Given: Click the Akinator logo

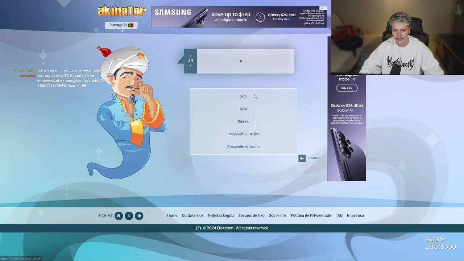Looking at the screenshot, I should point(122,11).
